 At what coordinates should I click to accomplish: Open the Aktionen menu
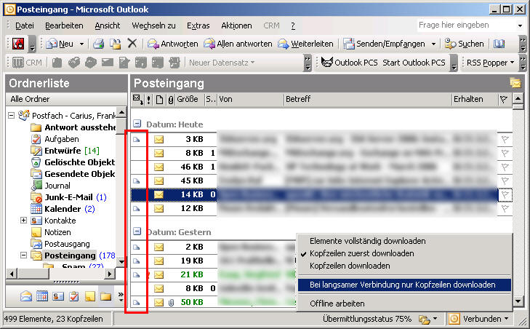pos(236,25)
